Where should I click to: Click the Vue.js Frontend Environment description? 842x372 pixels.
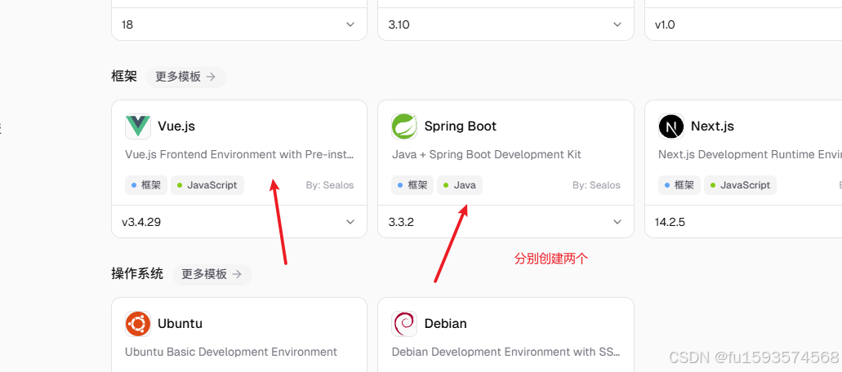point(239,154)
